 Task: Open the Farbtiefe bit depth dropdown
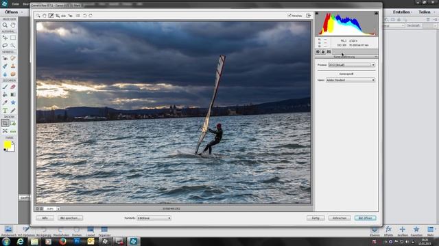(154, 218)
